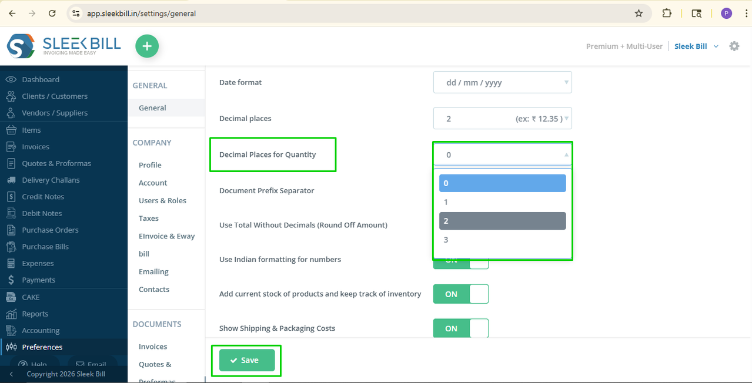Click the Payments dollar icon

[x=11, y=280]
